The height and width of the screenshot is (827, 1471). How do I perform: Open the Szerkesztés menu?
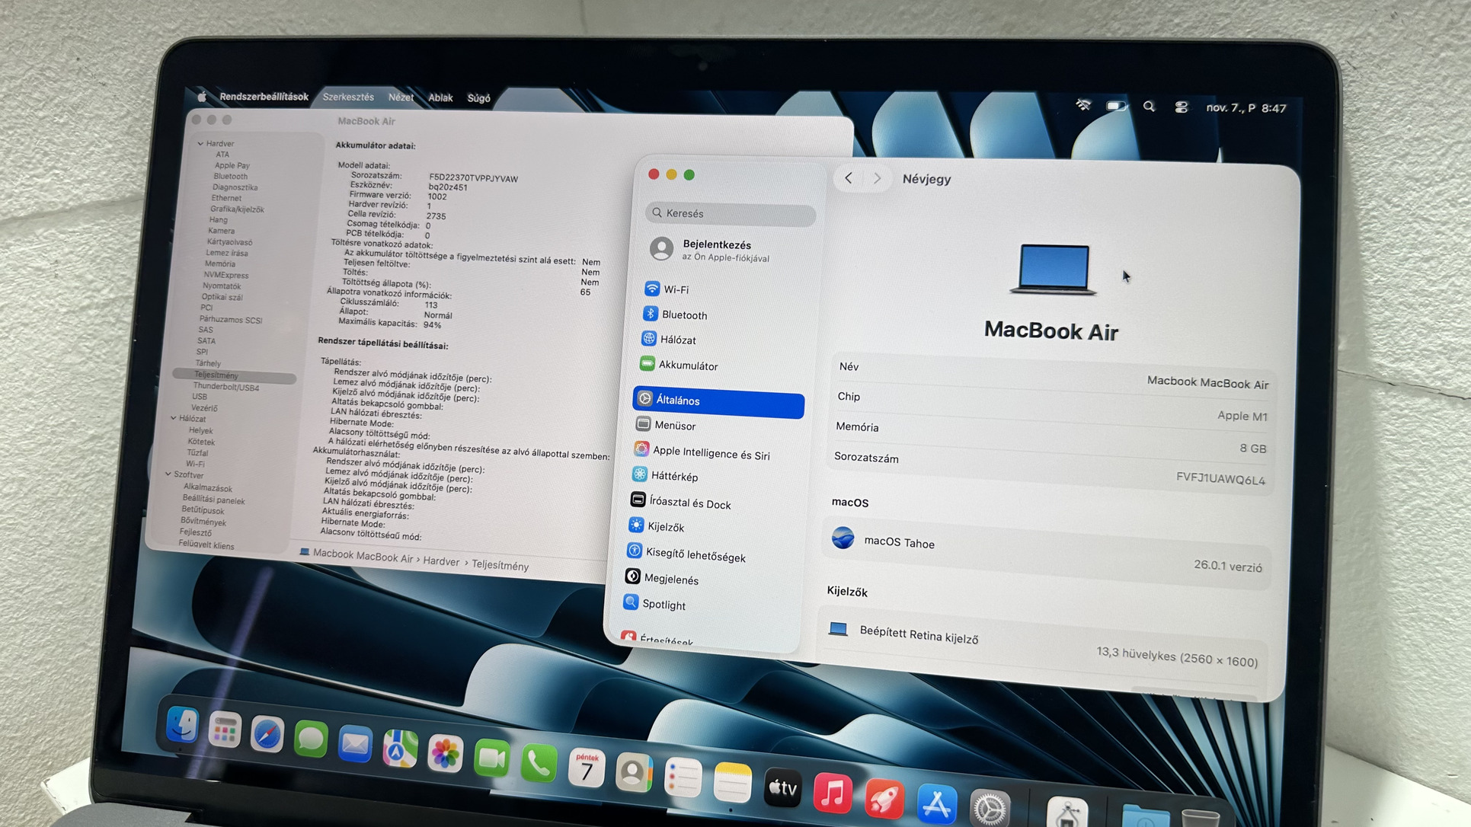tap(348, 97)
